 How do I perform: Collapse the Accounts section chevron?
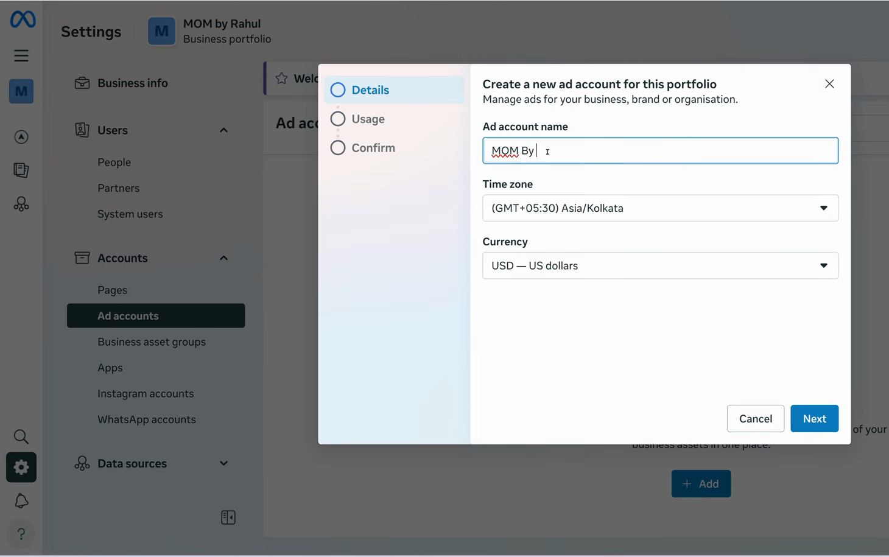pyautogui.click(x=223, y=258)
